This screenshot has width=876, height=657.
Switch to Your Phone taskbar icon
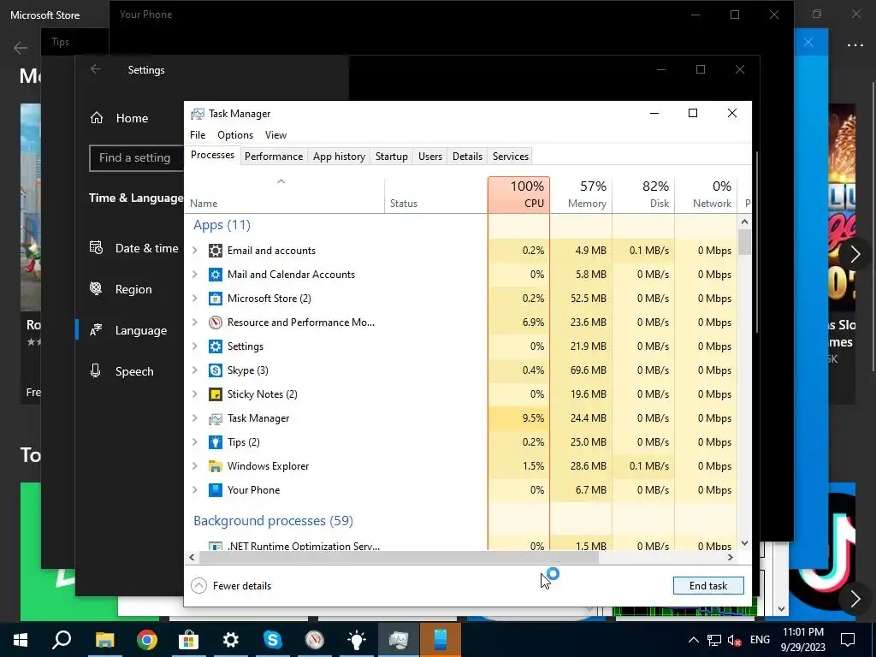(x=441, y=640)
